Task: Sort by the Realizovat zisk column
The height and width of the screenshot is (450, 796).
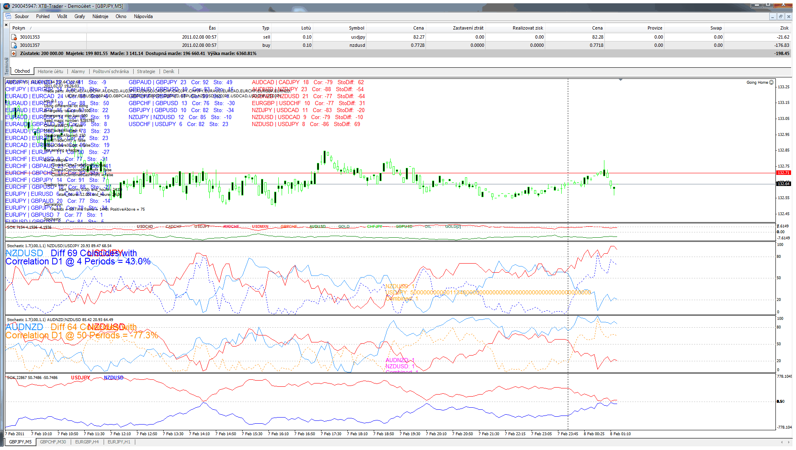Action: [x=528, y=28]
